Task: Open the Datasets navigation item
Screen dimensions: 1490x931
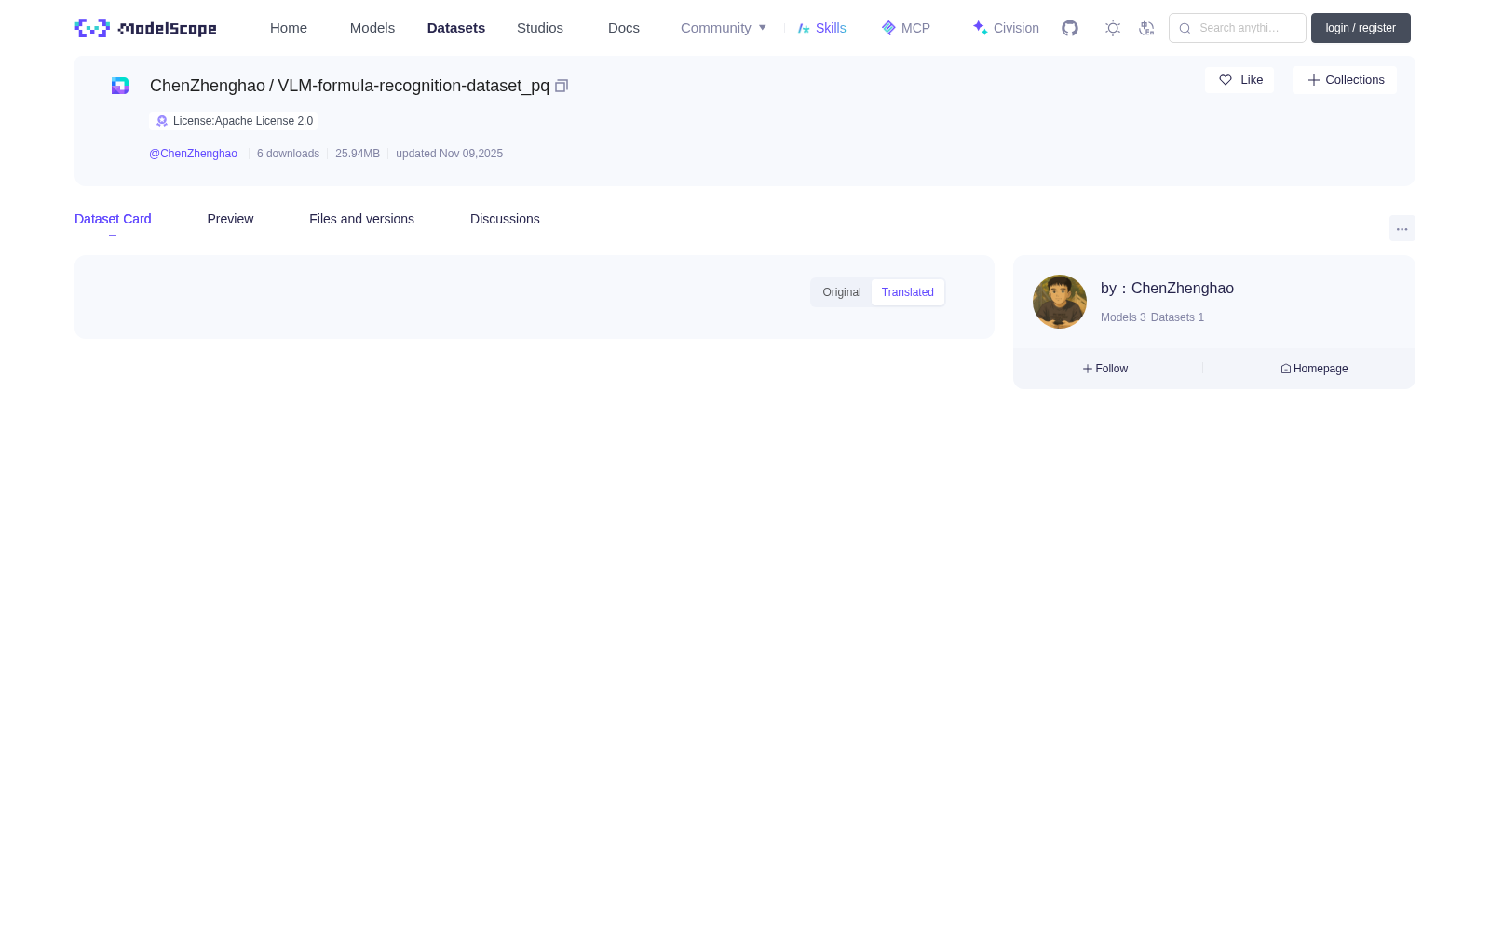Action: [x=456, y=28]
